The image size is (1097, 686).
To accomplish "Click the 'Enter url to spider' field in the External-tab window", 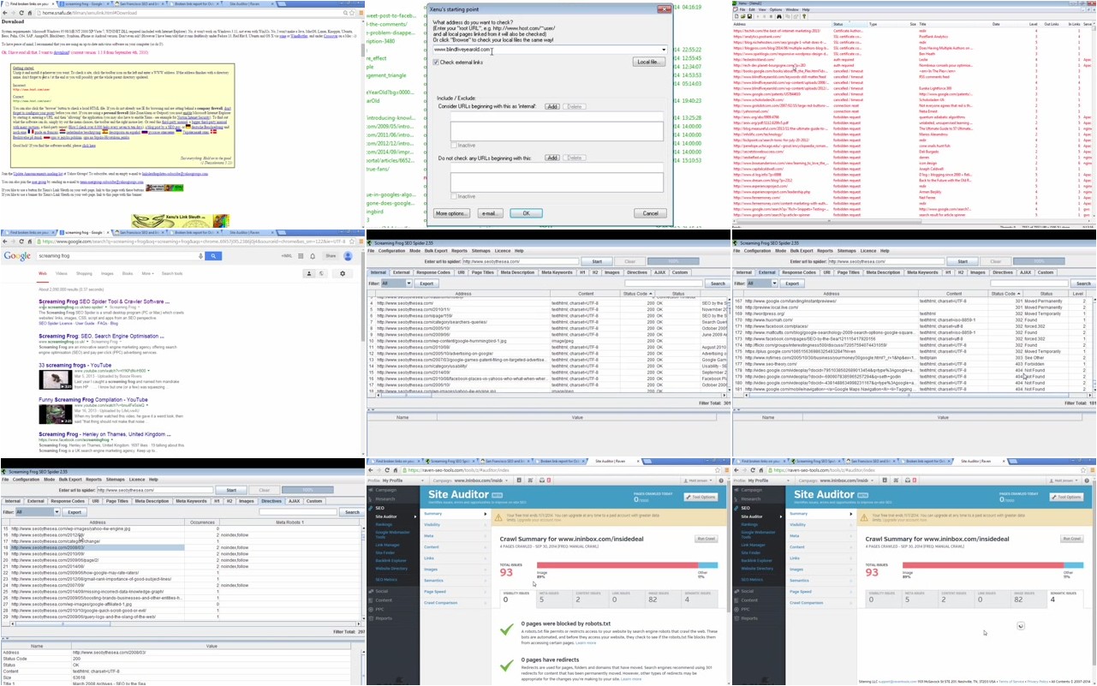I will pos(885,261).
